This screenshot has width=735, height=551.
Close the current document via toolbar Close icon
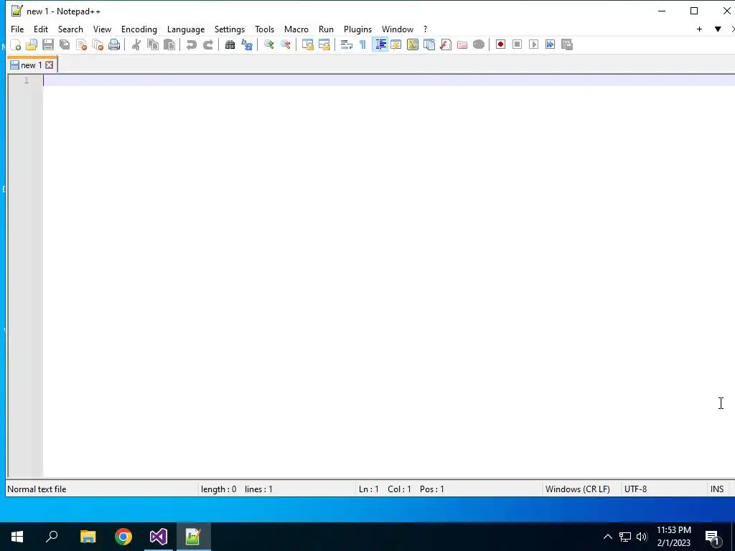point(82,44)
